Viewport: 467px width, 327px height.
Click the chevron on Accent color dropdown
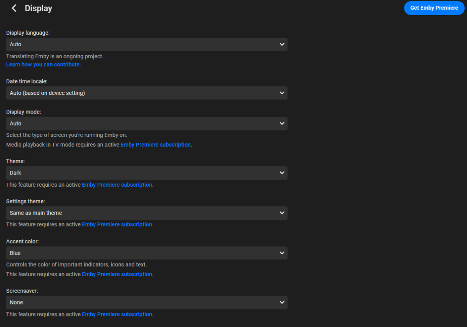coord(282,253)
